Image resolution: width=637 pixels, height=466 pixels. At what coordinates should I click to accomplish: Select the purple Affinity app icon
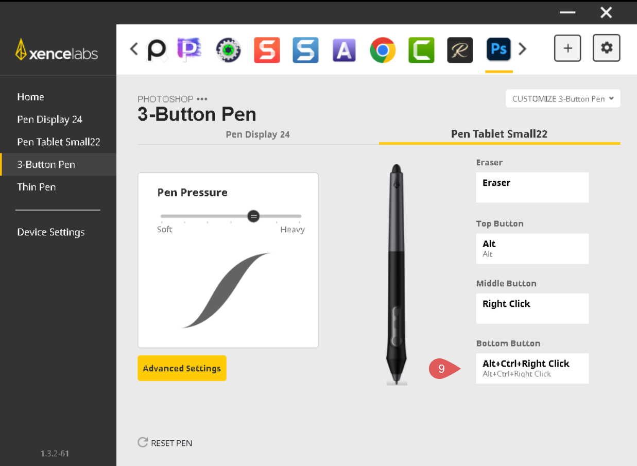[x=344, y=50]
